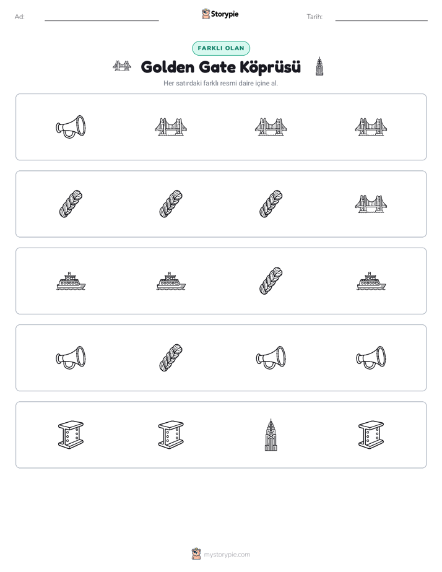The width and height of the screenshot is (442, 572).
Task: Click the skyscraper in the steel beam row
Action: pyautogui.click(x=271, y=435)
